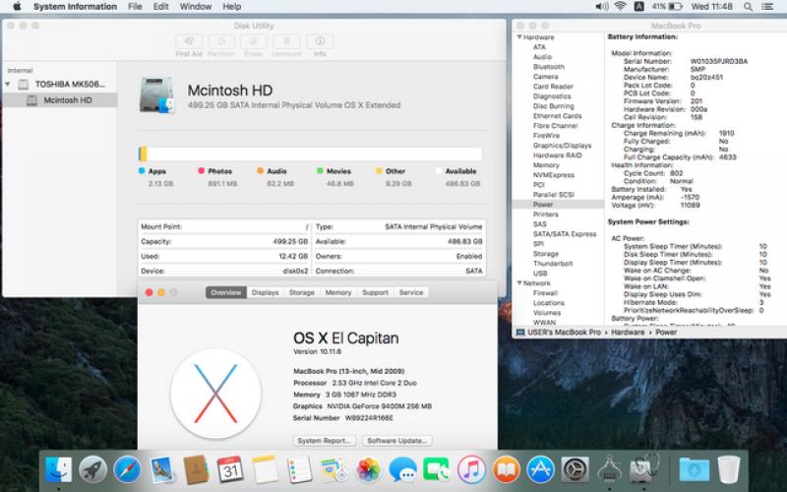The height and width of the screenshot is (492, 787).
Task: Open Spotlight search magnifier in menu bar
Action: point(748,7)
